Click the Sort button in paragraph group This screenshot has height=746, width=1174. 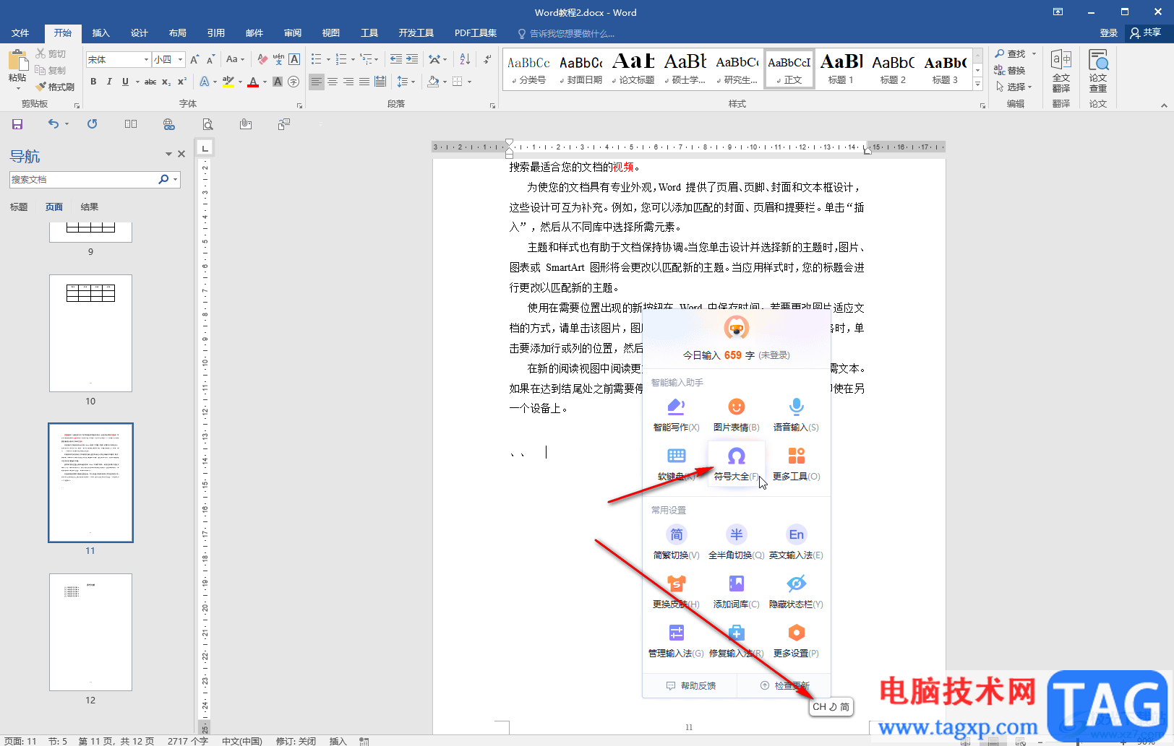coord(465,59)
